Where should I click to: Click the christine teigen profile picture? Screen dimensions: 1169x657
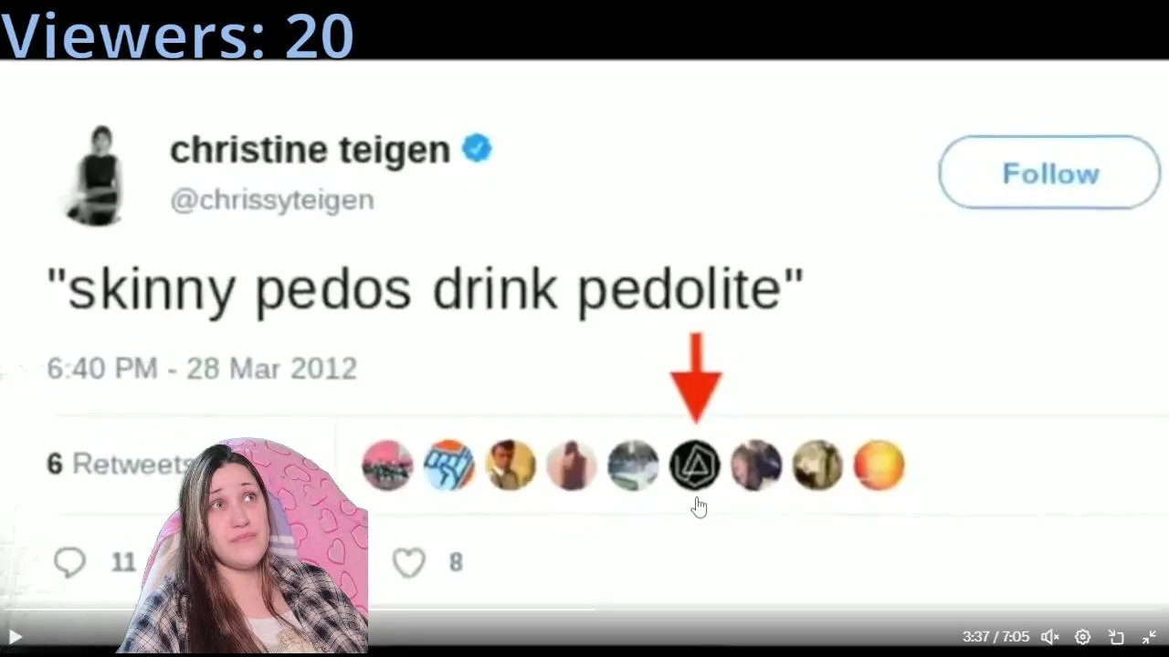97,176
